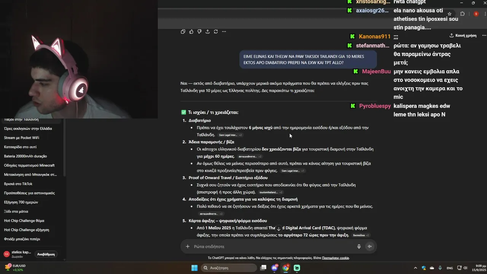This screenshot has width=487, height=274.
Task: Open the browser extensions puzzle icon
Action: click(462, 14)
